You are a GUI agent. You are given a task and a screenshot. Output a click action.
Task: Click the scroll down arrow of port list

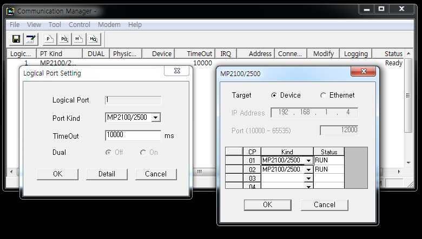point(408,163)
